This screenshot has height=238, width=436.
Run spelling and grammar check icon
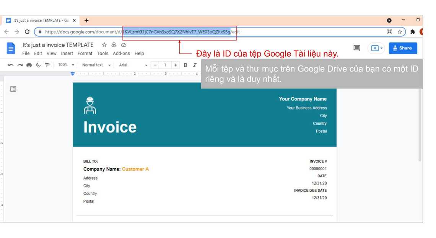click(38, 65)
